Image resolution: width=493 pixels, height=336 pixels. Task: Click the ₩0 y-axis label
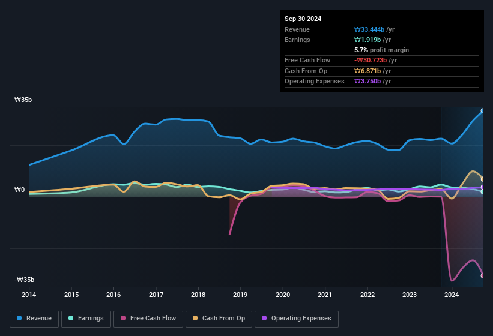point(19,190)
